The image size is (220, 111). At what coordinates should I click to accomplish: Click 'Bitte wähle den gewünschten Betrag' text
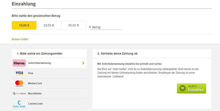click(x=36, y=16)
